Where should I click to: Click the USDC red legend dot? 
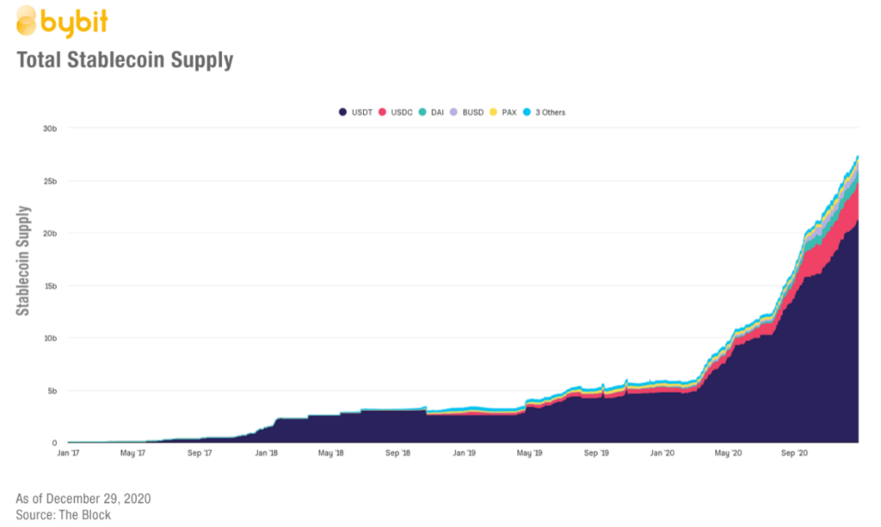[382, 112]
